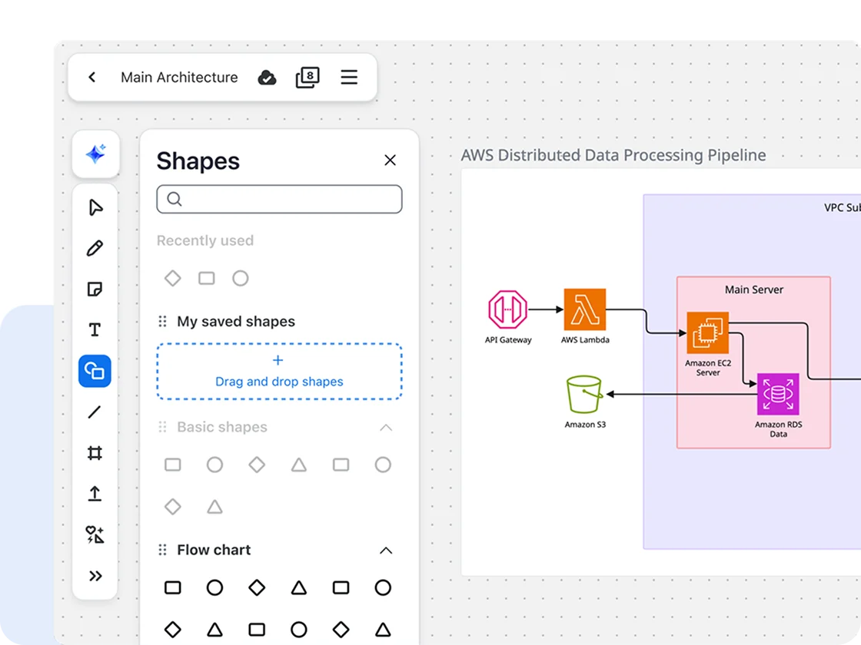The height and width of the screenshot is (645, 861).
Task: Select the AWS Lambda icon on canvas
Action: coord(584,309)
